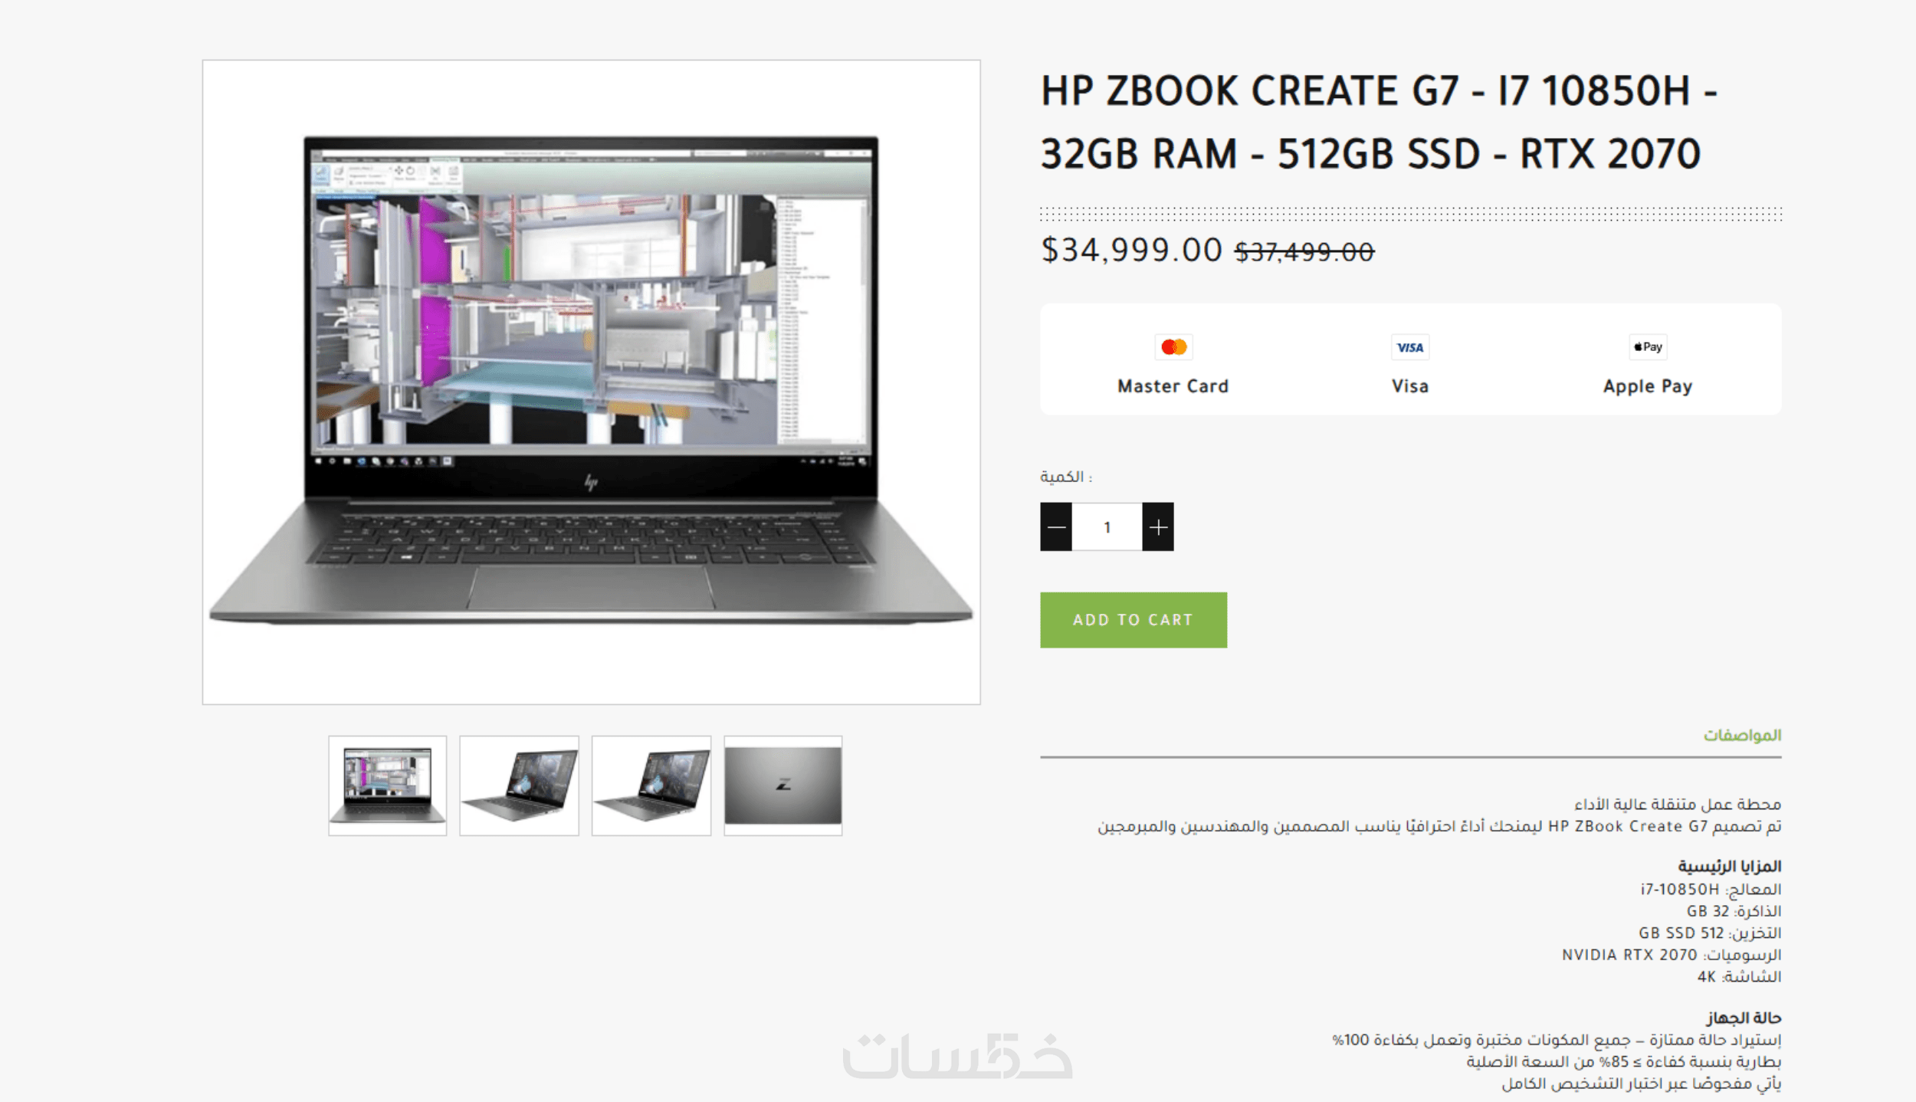Open the المواصفات specifications tab
Viewport: 1916px width, 1102px height.
pos(1742,735)
